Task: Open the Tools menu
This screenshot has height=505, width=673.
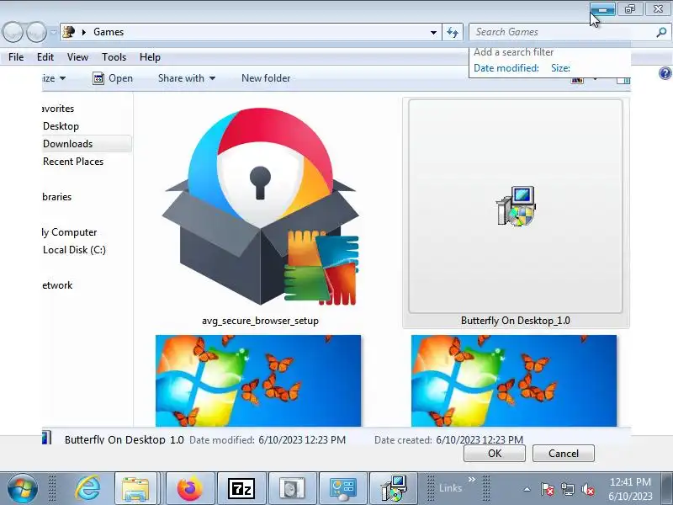Action: coord(114,57)
